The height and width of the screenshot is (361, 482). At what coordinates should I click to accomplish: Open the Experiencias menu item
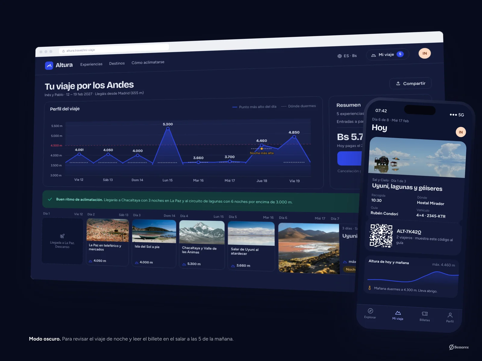91,64
